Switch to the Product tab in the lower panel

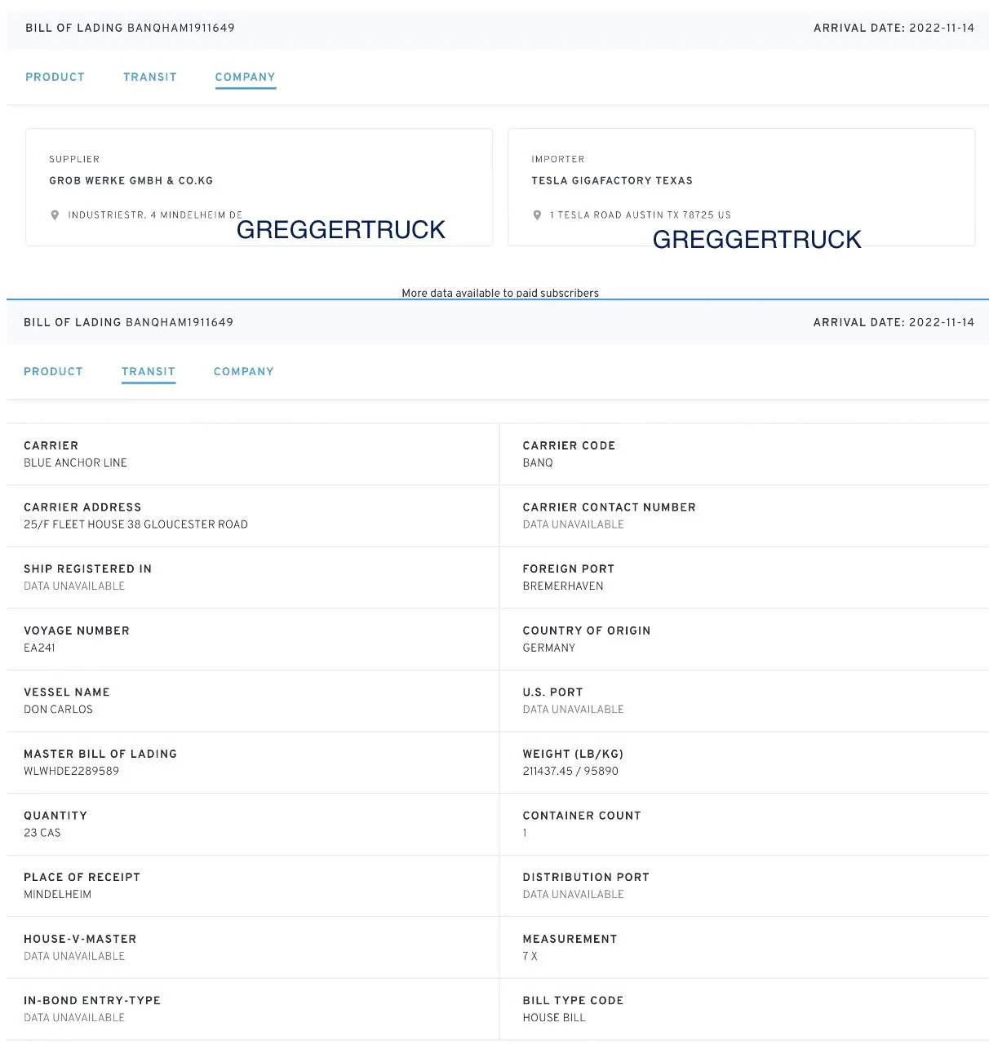pos(53,371)
